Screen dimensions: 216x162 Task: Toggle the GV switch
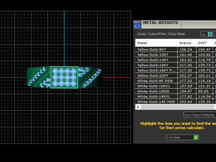207,34
